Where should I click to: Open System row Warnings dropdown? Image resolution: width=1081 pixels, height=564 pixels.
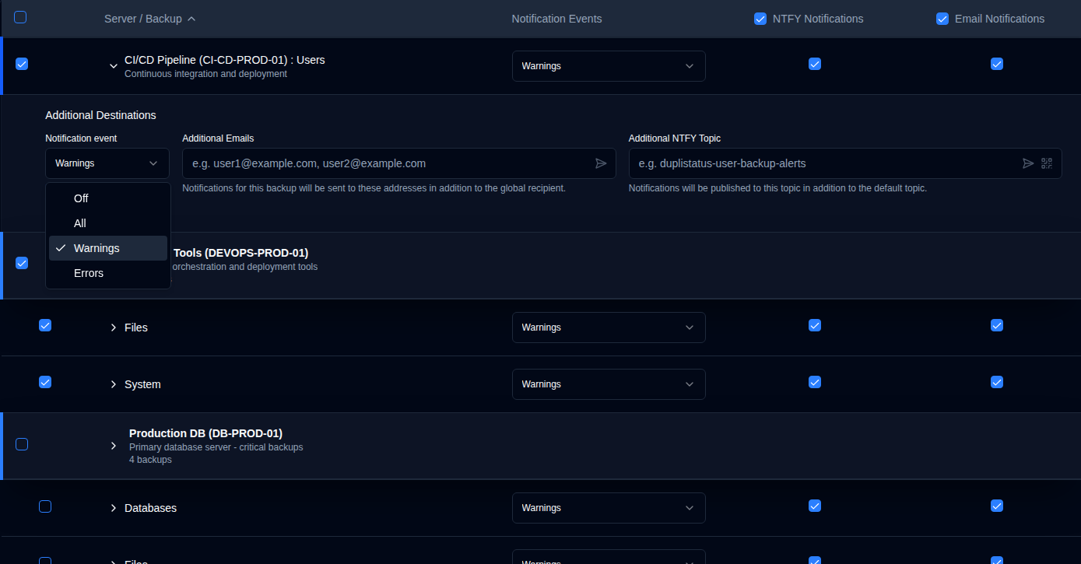609,384
